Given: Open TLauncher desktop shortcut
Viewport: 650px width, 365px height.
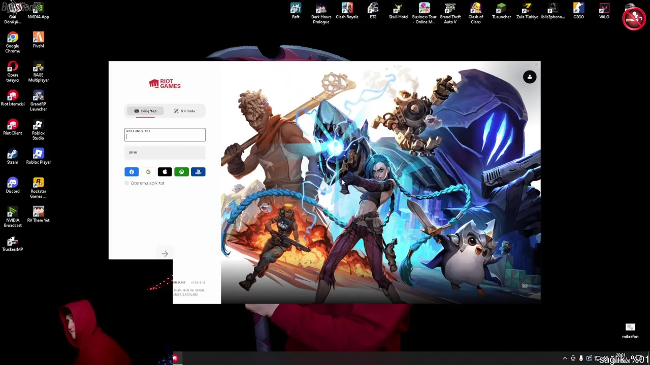Looking at the screenshot, I should [x=501, y=11].
